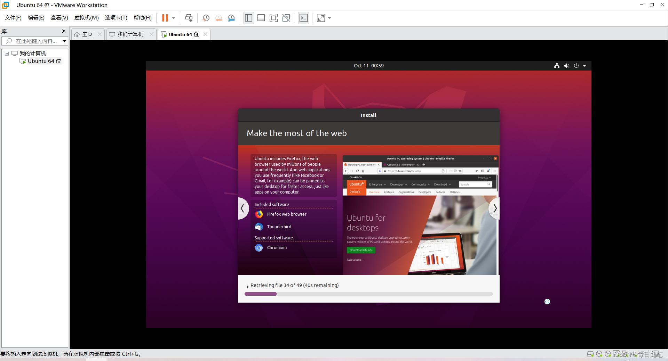The width and height of the screenshot is (668, 361).
Task: Toggle the thumbnail bar view
Action: coord(261,18)
